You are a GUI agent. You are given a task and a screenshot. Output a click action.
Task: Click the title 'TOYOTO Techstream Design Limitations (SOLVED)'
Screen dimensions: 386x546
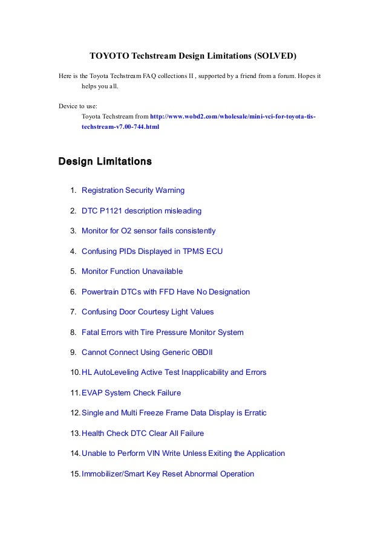(193, 56)
